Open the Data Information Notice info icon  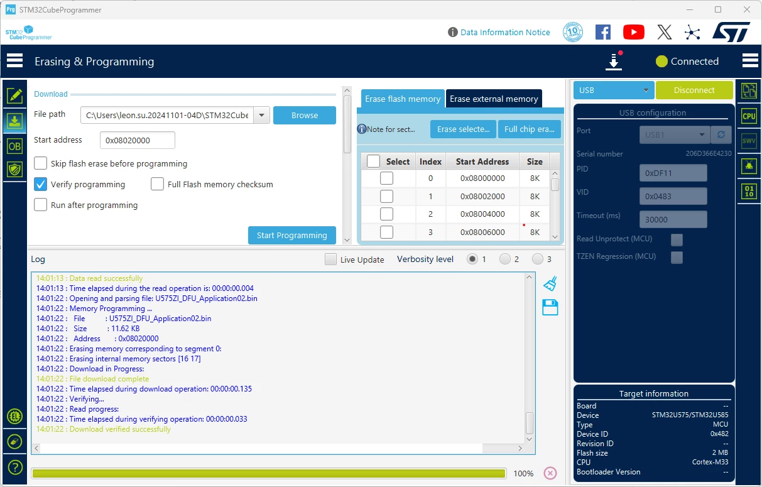[x=452, y=32]
